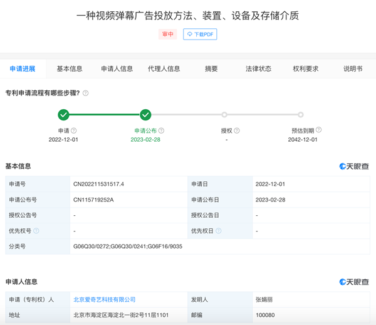The image size is (376, 325).
Task: Click help icon next to 预估到期 label
Action: pos(319,131)
